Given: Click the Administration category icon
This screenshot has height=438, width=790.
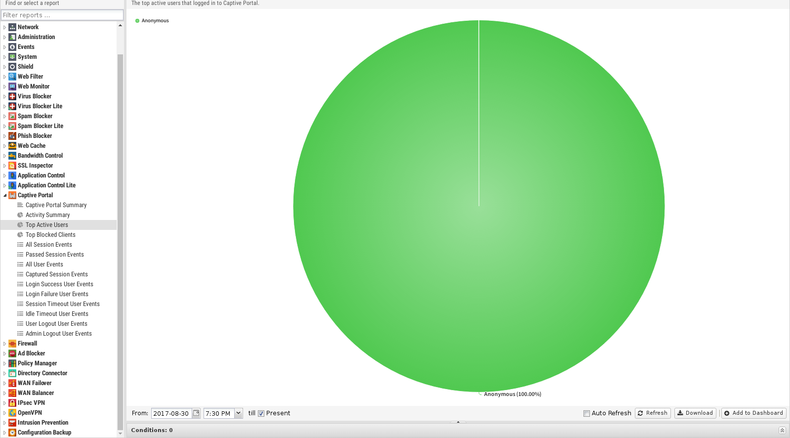Looking at the screenshot, I should tap(12, 37).
